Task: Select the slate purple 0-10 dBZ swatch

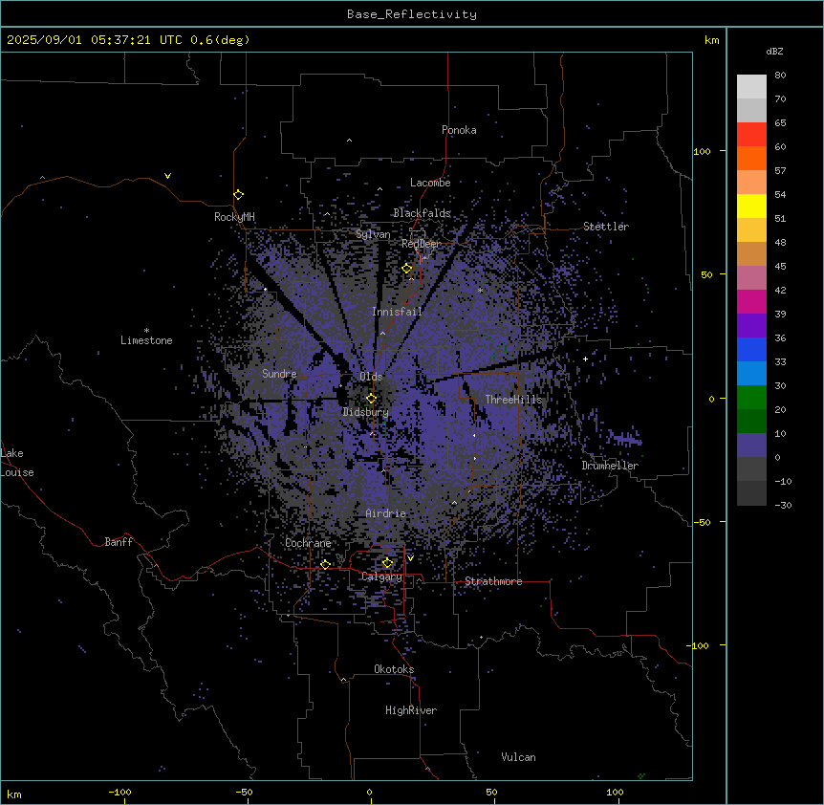Action: pyautogui.click(x=751, y=446)
